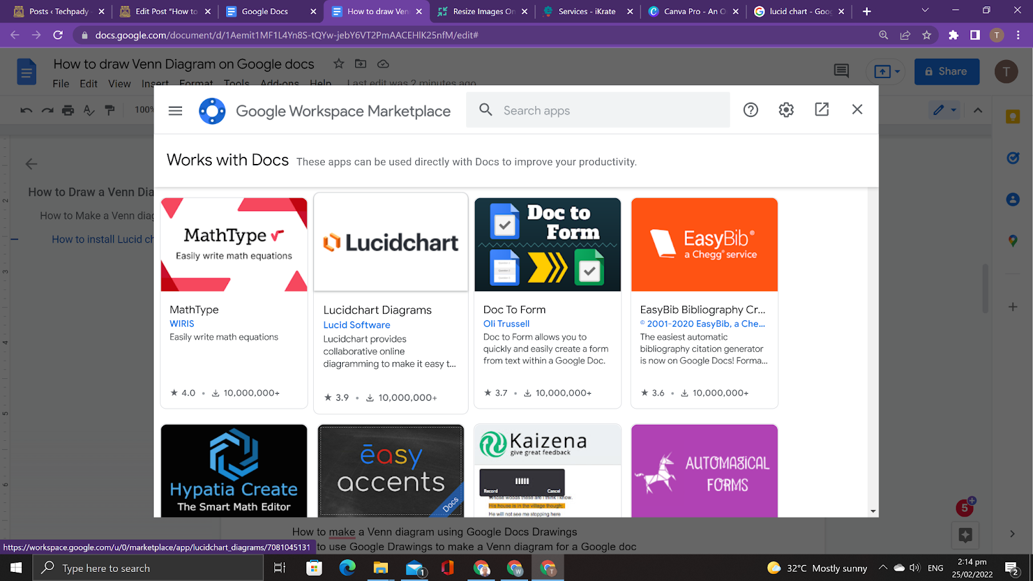Open the File menu
This screenshot has height=581, width=1033.
(61, 84)
